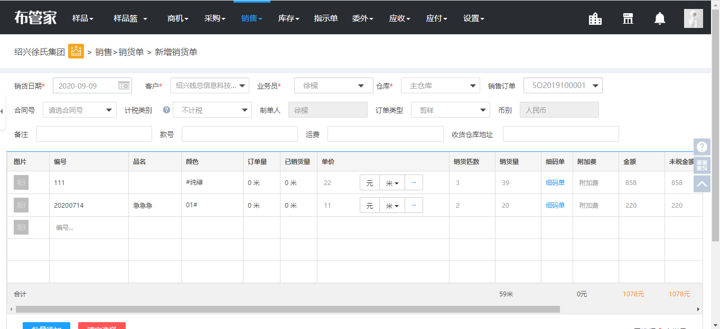Screen dimensions: 720x329
Task: Click the 品名 cell 急急急
Action: click(143, 206)
